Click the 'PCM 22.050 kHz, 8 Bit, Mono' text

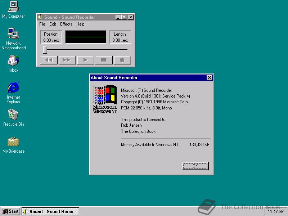click(147, 108)
